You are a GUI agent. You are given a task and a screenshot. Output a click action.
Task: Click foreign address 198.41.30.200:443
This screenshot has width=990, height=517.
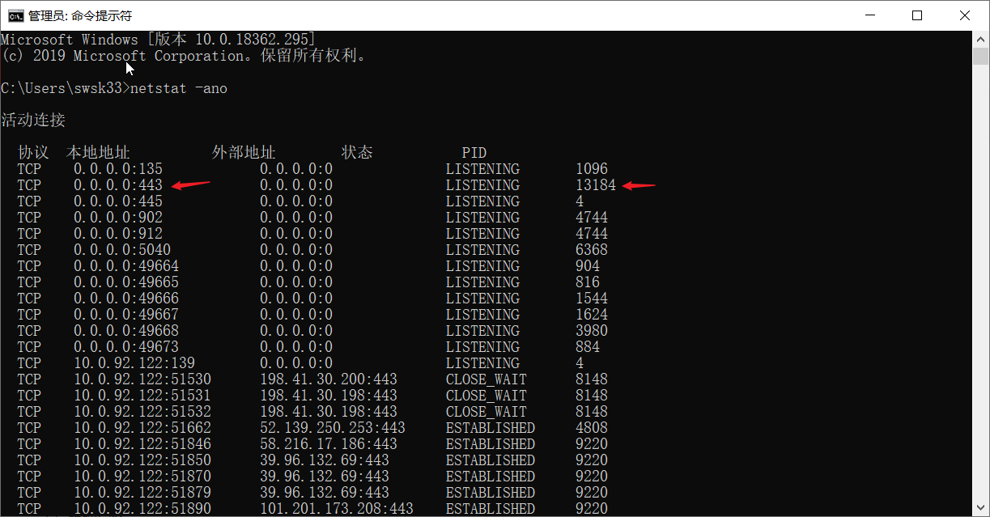point(329,379)
